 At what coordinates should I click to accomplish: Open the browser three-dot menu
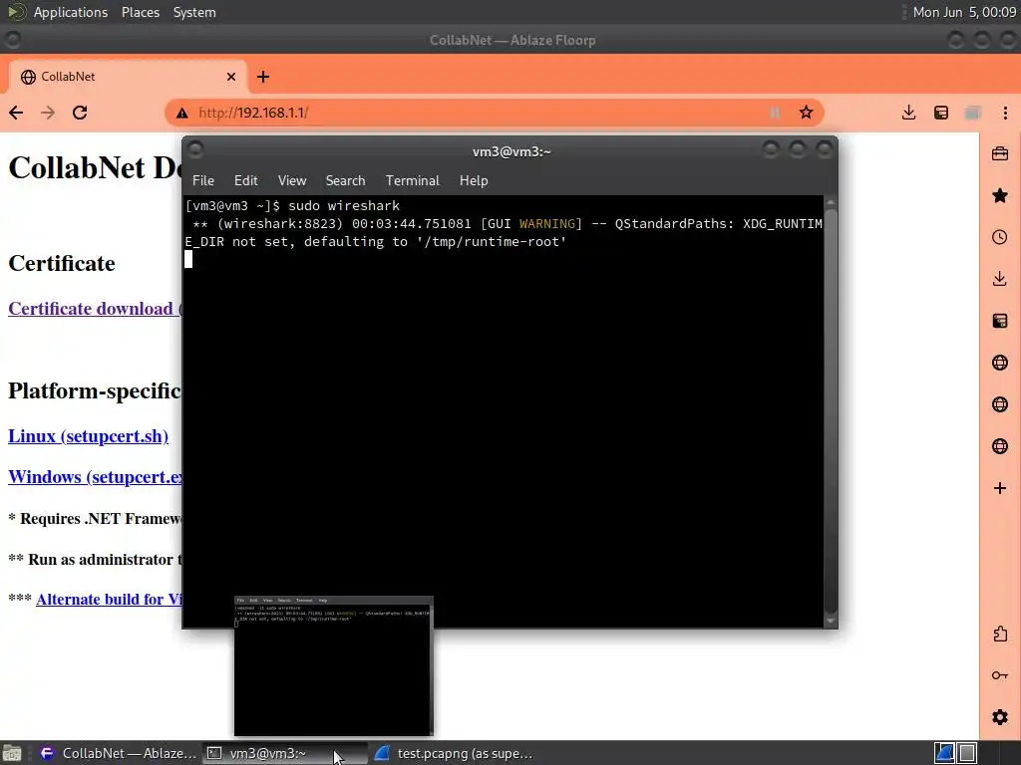pyautogui.click(x=1005, y=113)
